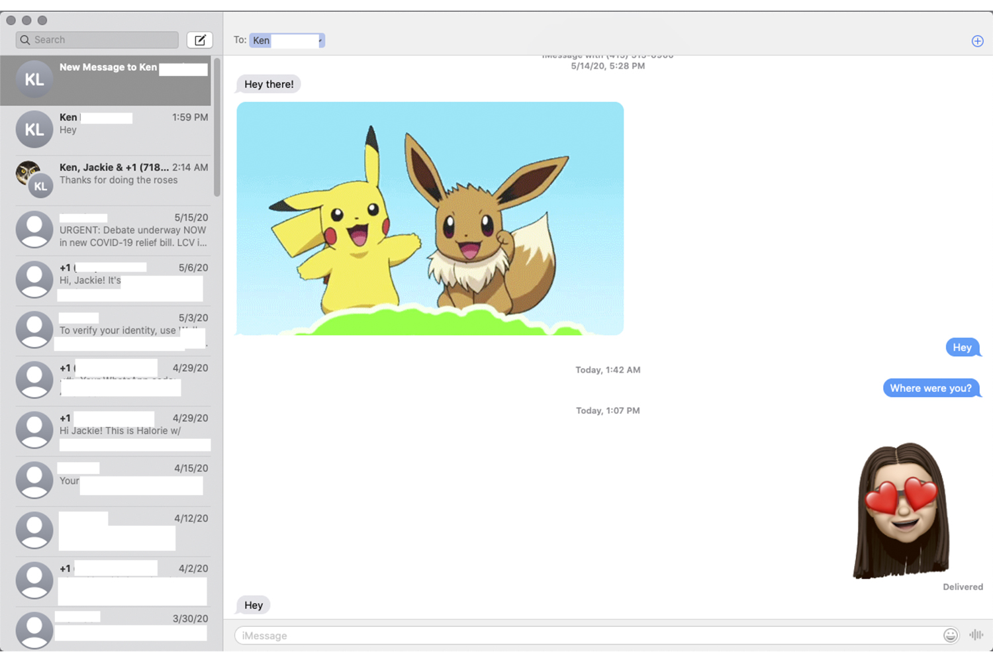The width and height of the screenshot is (993, 662).
Task: Open the emoji picker
Action: pyautogui.click(x=950, y=636)
